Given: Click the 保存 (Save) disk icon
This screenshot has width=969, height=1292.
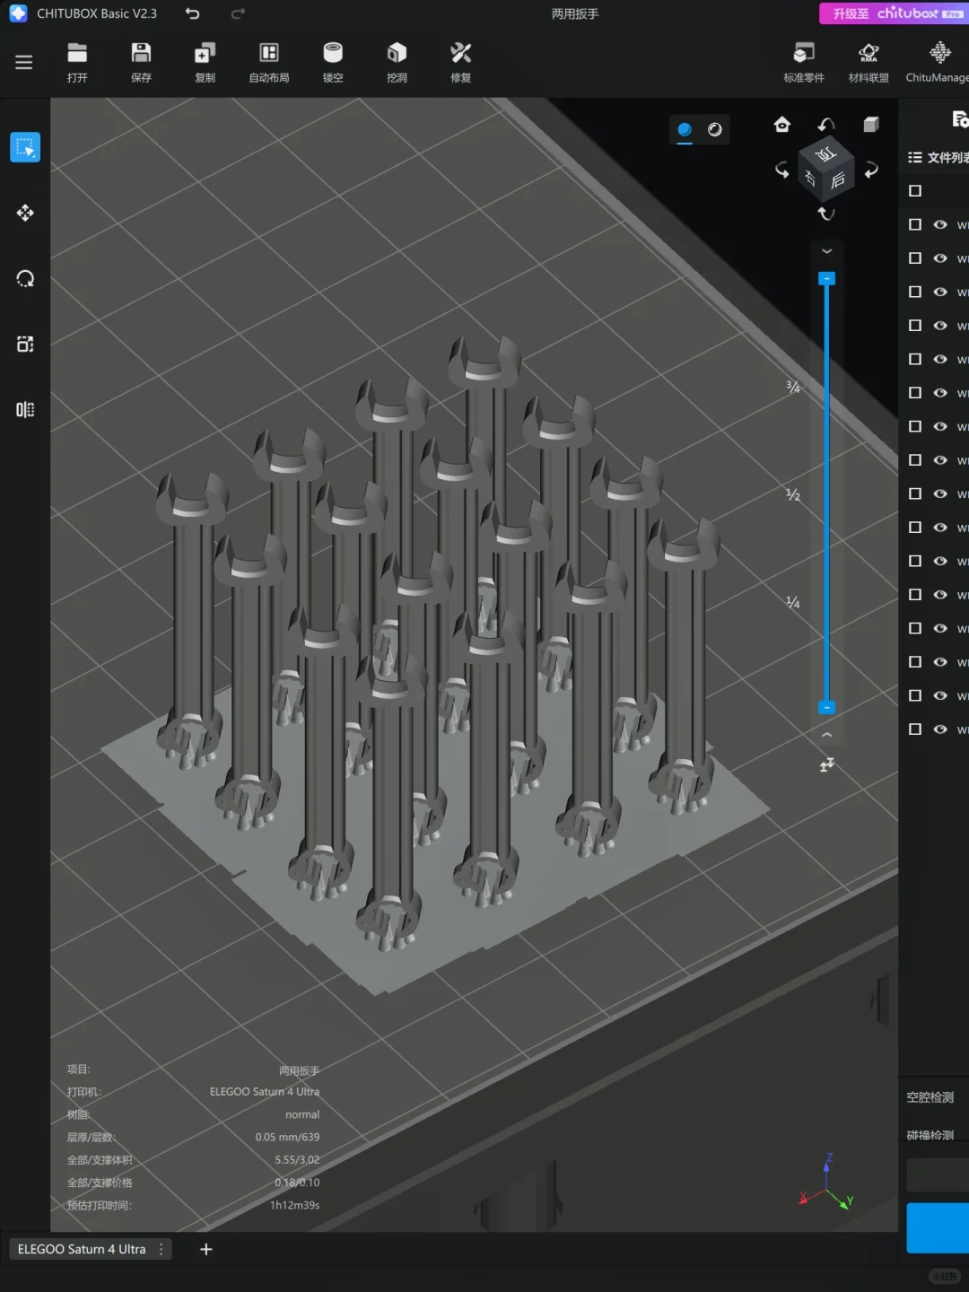Looking at the screenshot, I should click(141, 53).
